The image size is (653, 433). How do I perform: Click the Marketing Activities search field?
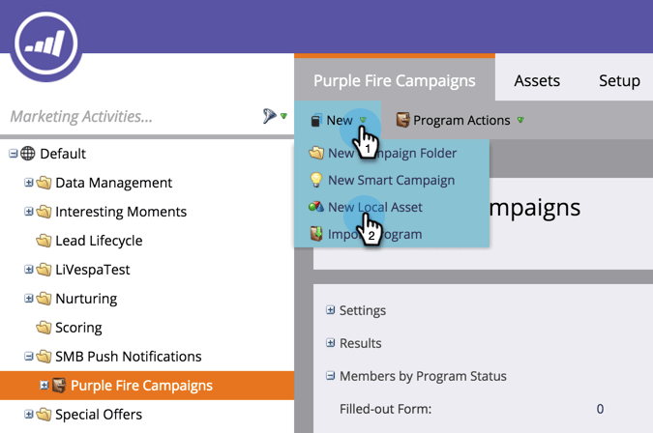pos(129,116)
